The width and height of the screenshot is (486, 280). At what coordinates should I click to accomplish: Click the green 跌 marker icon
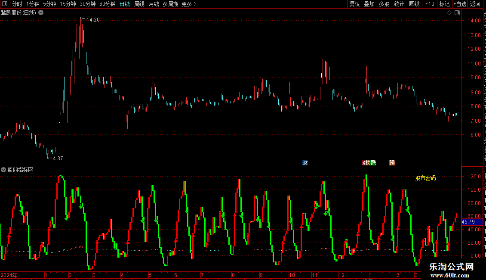pyautogui.click(x=373, y=163)
